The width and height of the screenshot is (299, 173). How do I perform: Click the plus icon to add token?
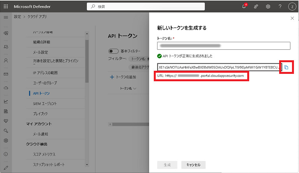point(112,77)
